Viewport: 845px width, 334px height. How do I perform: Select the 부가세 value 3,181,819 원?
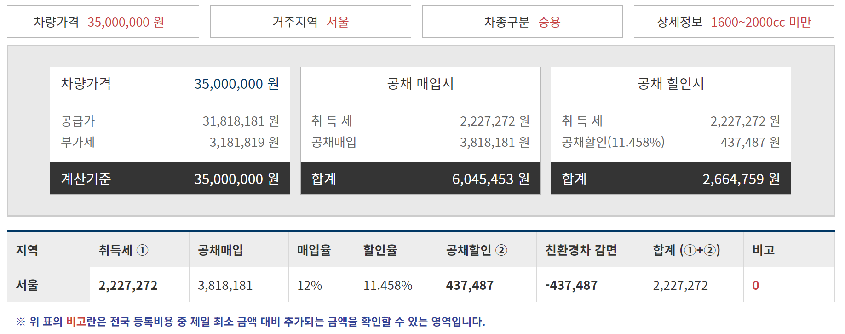(x=244, y=142)
